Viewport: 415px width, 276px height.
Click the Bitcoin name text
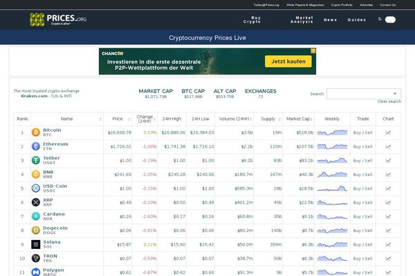pos(52,130)
